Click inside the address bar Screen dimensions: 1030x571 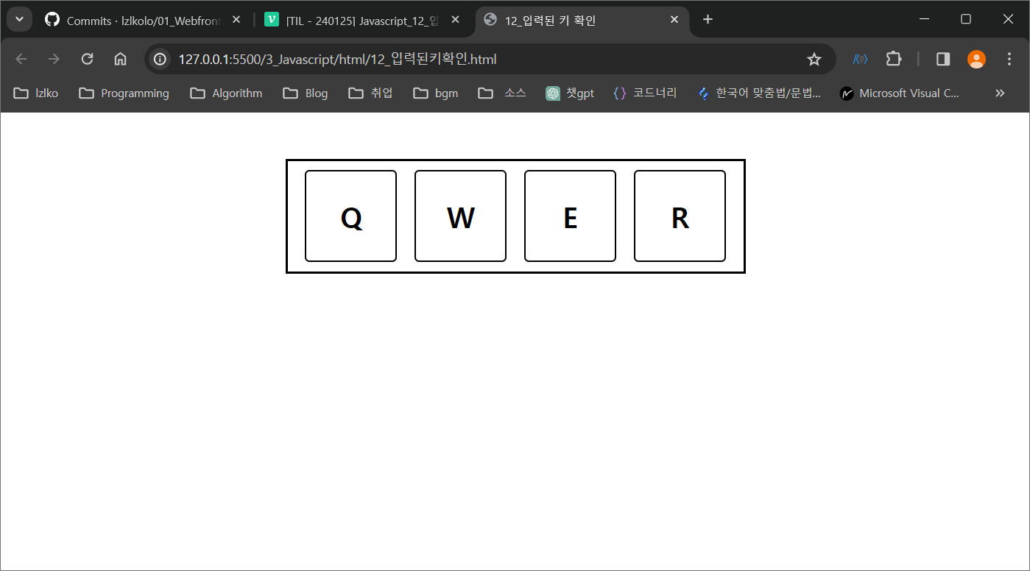coord(442,59)
